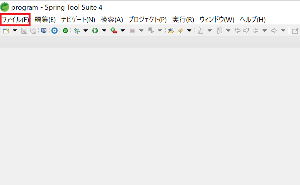This screenshot has width=300, height=185.
Task: Expand the Previous Annotation dropdown arrow
Action: (228, 31)
